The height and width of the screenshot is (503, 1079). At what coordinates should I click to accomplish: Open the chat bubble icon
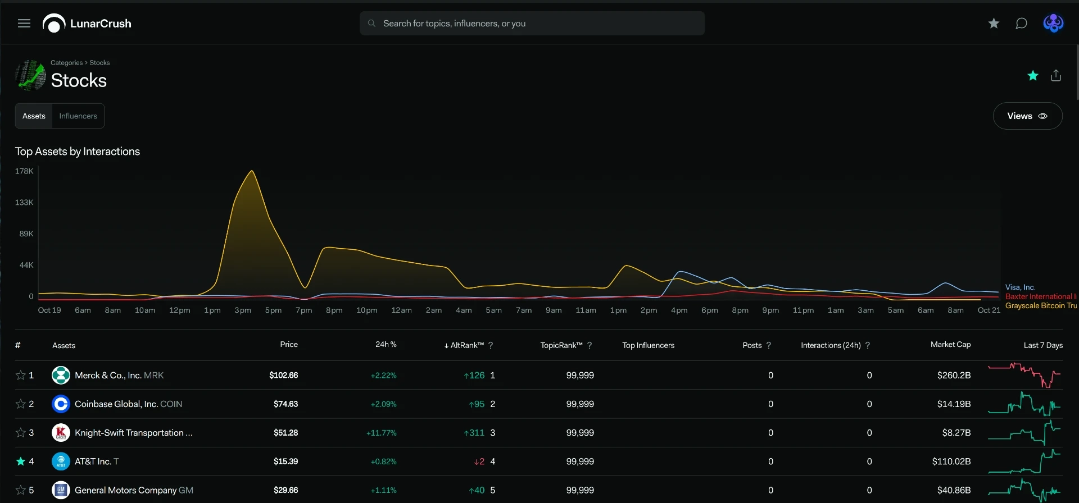point(1021,24)
